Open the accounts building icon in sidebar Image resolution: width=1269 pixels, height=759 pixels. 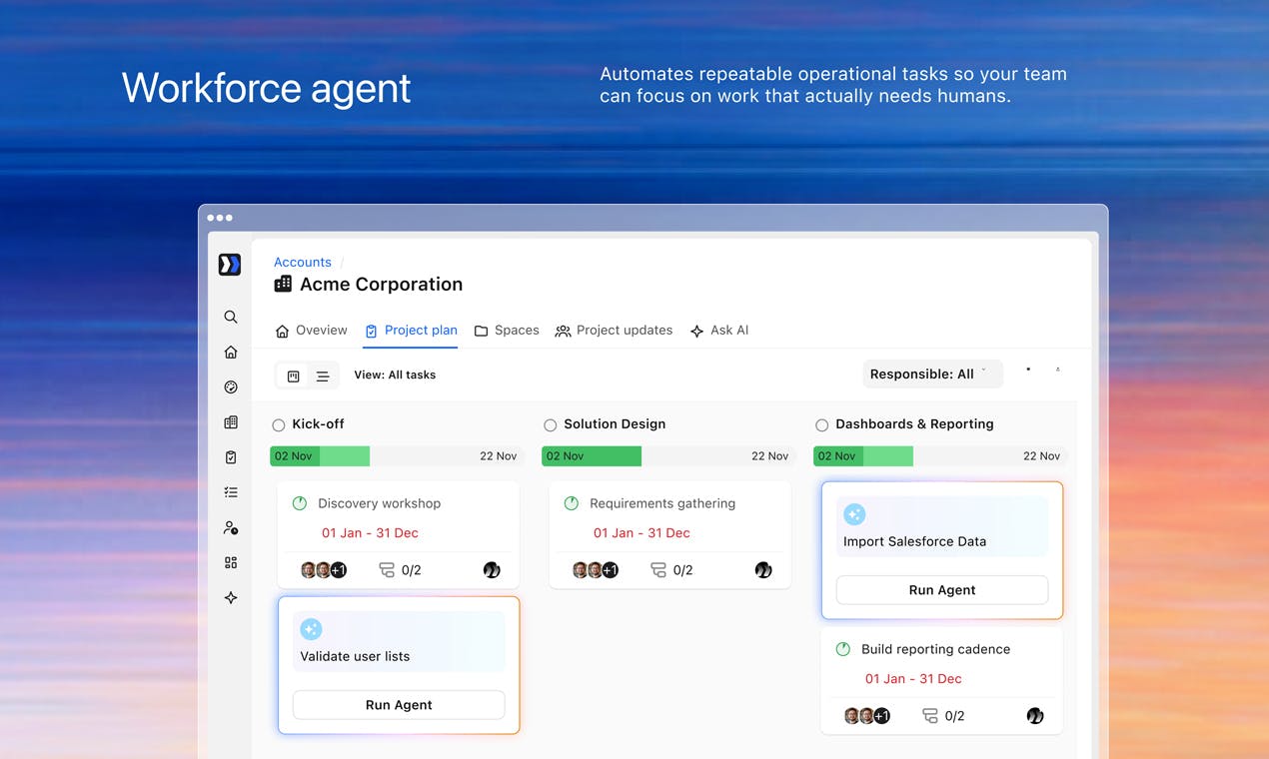(x=231, y=422)
